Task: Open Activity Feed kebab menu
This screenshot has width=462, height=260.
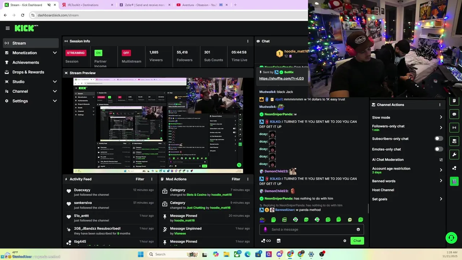Action: (x=152, y=179)
